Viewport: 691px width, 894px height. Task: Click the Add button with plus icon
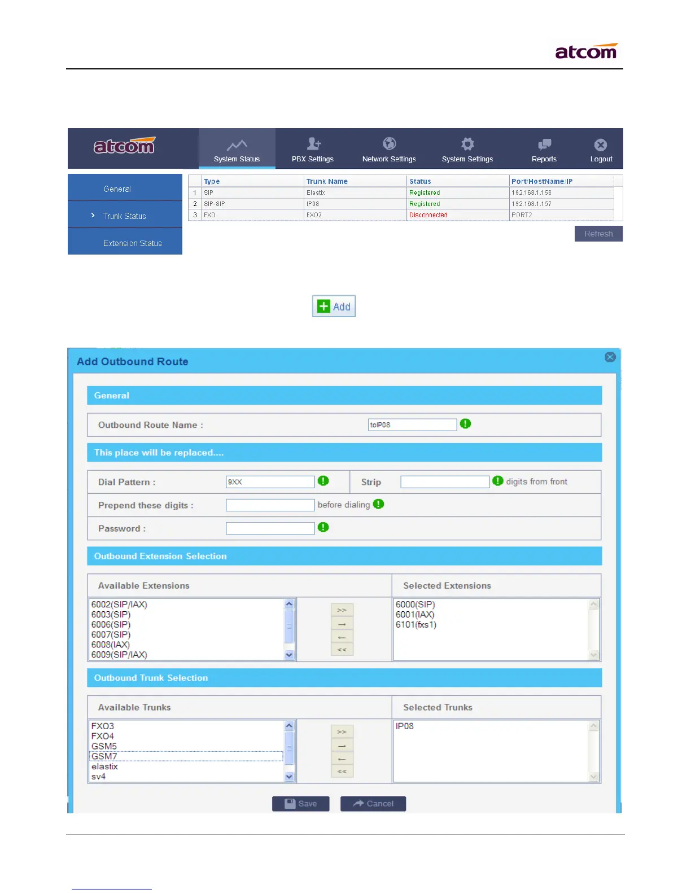(334, 306)
